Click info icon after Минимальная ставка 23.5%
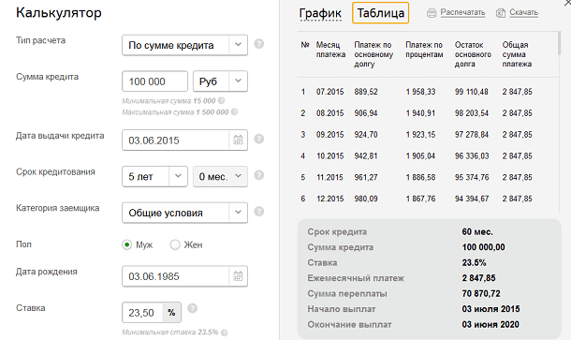Image resolution: width=571 pixels, height=340 pixels. pos(225,333)
